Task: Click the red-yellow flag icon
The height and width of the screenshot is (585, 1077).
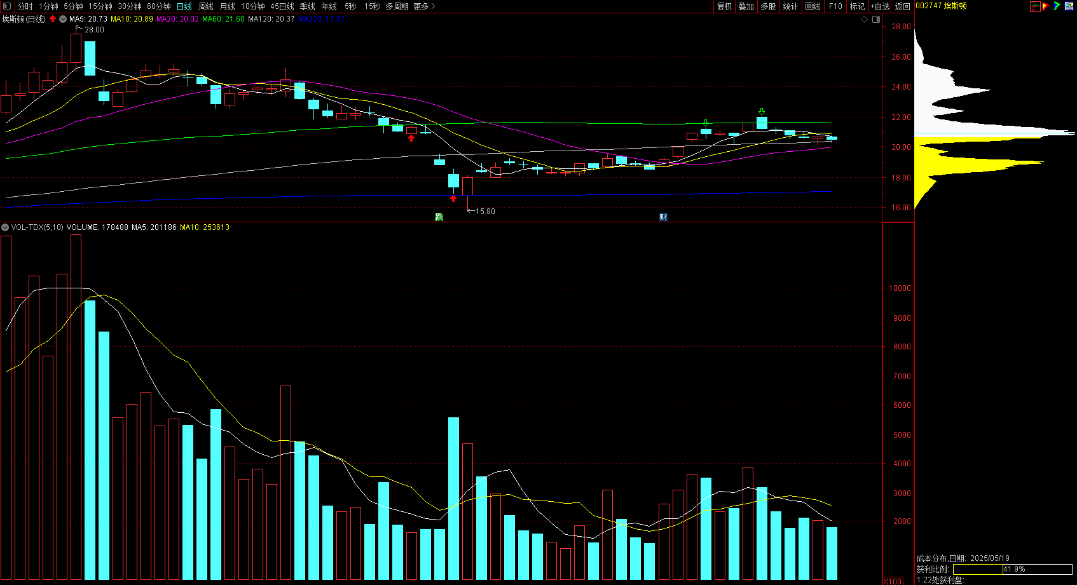Action: [x=1046, y=6]
